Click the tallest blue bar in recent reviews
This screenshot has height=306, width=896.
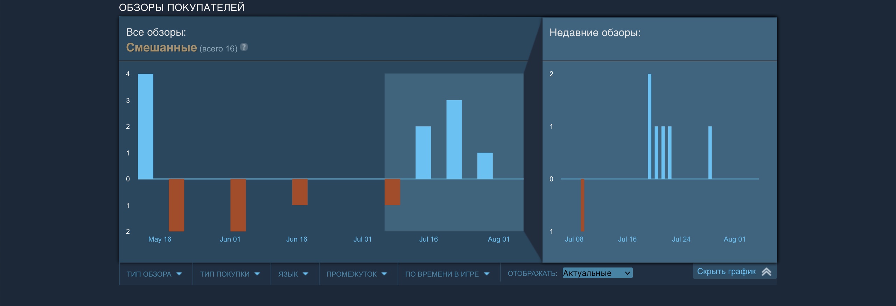click(650, 126)
